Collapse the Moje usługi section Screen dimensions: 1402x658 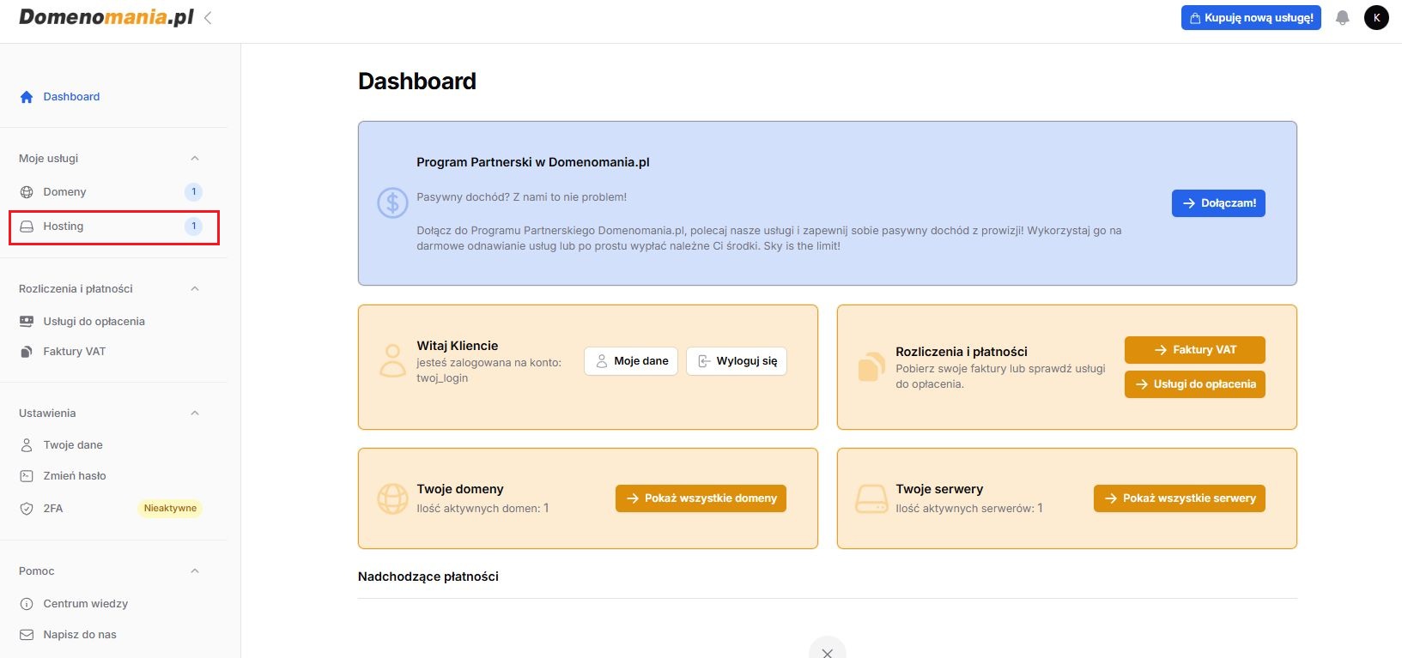coord(195,159)
